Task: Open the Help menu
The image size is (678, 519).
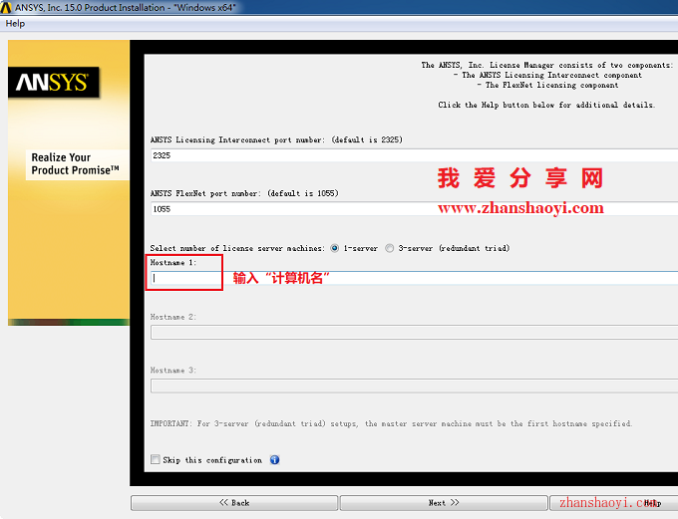Action: [15, 24]
